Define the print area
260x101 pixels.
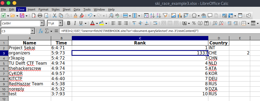pos(225,16)
